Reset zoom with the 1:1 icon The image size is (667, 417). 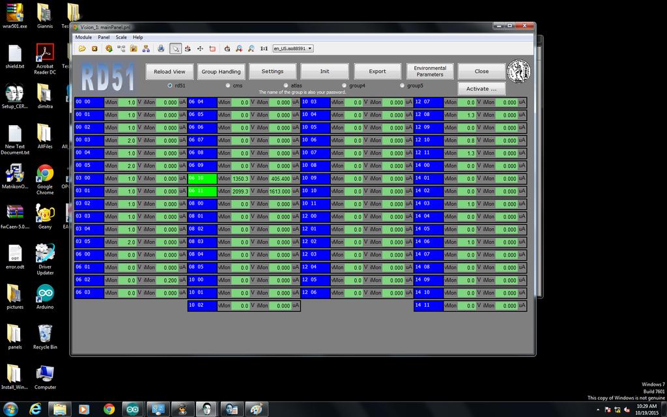tap(264, 48)
